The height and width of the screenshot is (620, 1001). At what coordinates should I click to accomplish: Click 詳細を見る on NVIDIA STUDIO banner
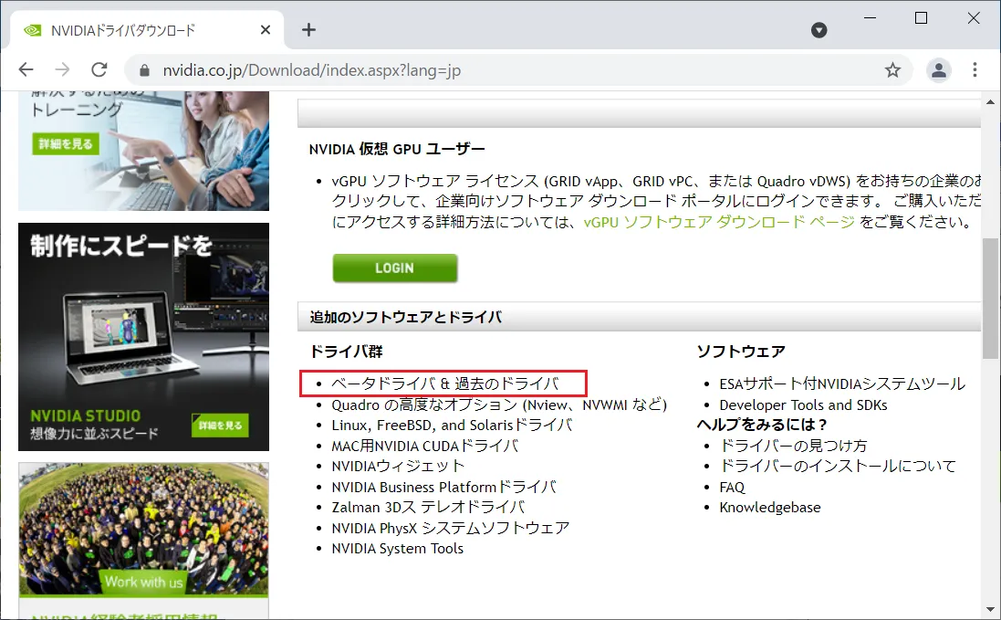pyautogui.click(x=220, y=426)
